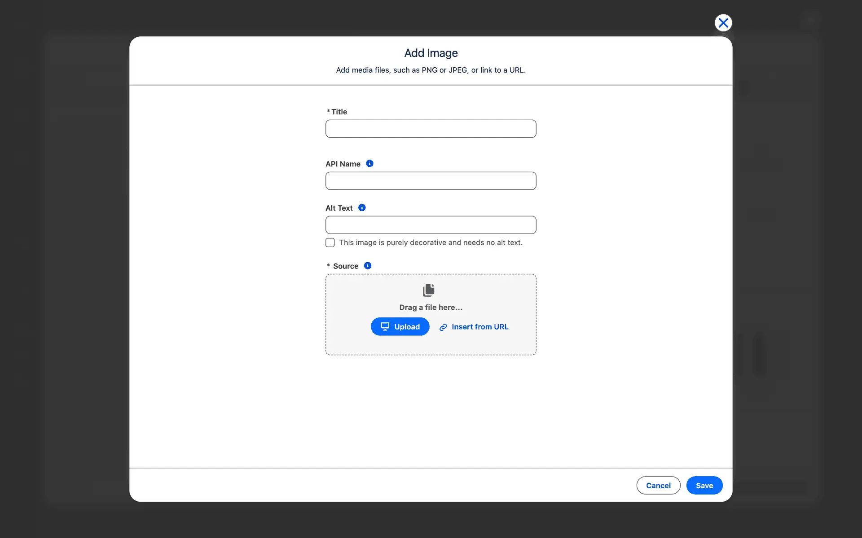
Task: Focus the Alt Text input field
Action: [x=431, y=225]
